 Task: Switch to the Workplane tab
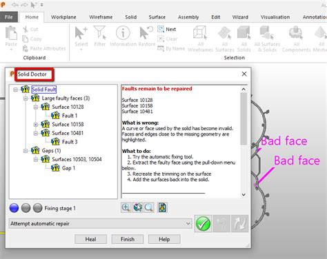63,17
